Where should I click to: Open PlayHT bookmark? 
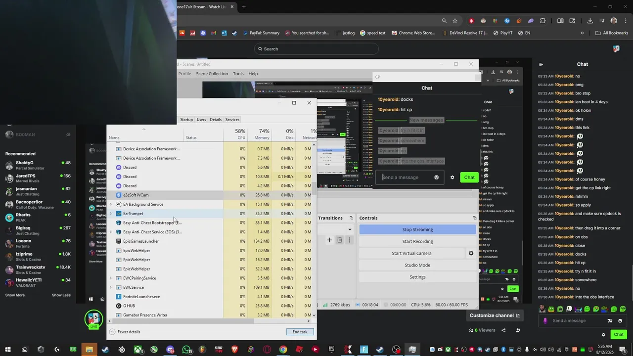502,33
